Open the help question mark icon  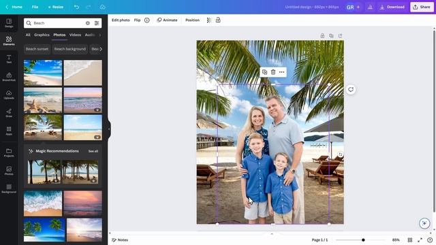tap(430, 240)
